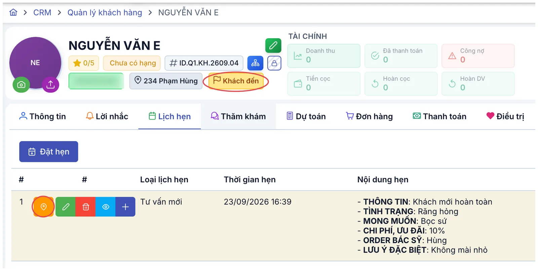538x271 pixels.
Task: Open the Doanh thu finance card
Action: click(x=324, y=56)
